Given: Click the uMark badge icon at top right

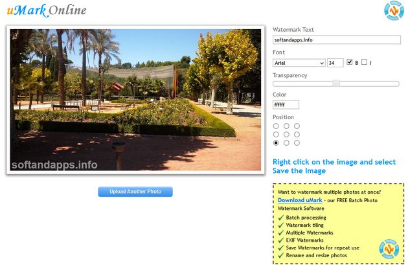Looking at the screenshot, I should pyautogui.click(x=393, y=11).
